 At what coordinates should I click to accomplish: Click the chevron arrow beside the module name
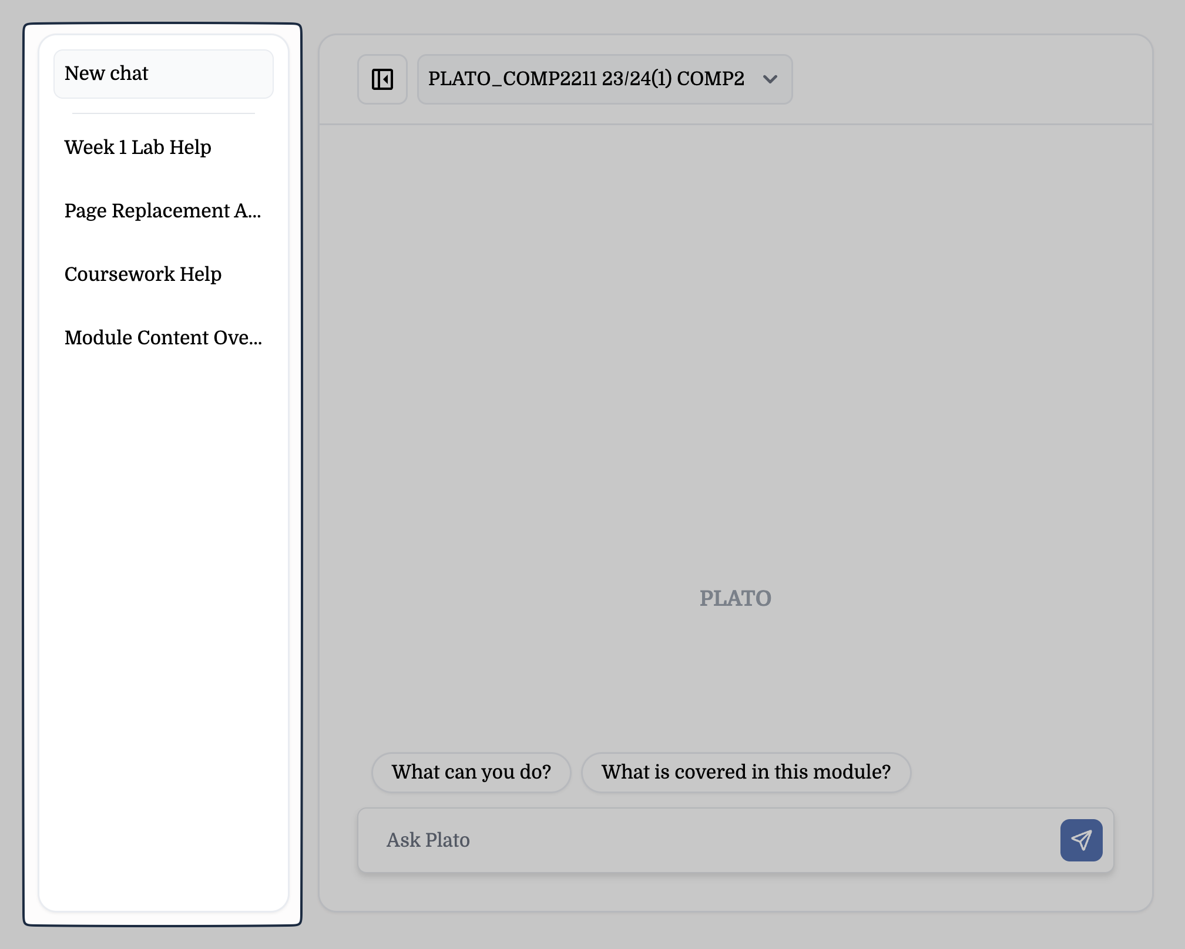[770, 79]
